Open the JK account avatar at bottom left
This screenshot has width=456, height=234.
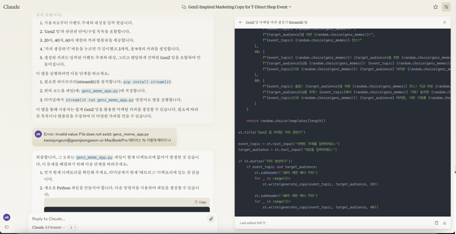[6, 217]
